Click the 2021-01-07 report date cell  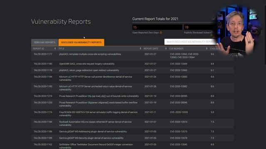click(x=150, y=122)
